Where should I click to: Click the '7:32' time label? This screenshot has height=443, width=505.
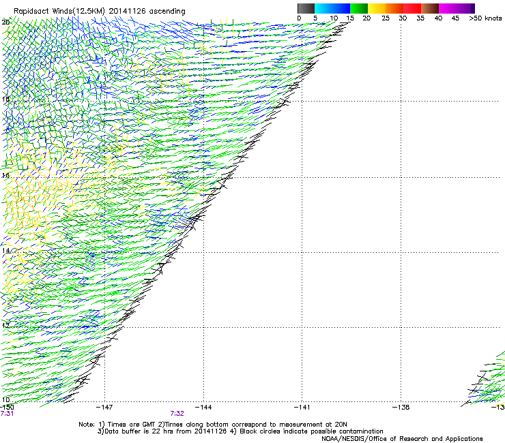click(x=177, y=414)
